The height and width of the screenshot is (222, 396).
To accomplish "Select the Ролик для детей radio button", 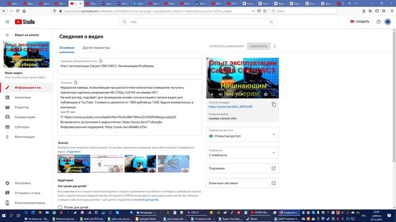I will pos(60,207).
